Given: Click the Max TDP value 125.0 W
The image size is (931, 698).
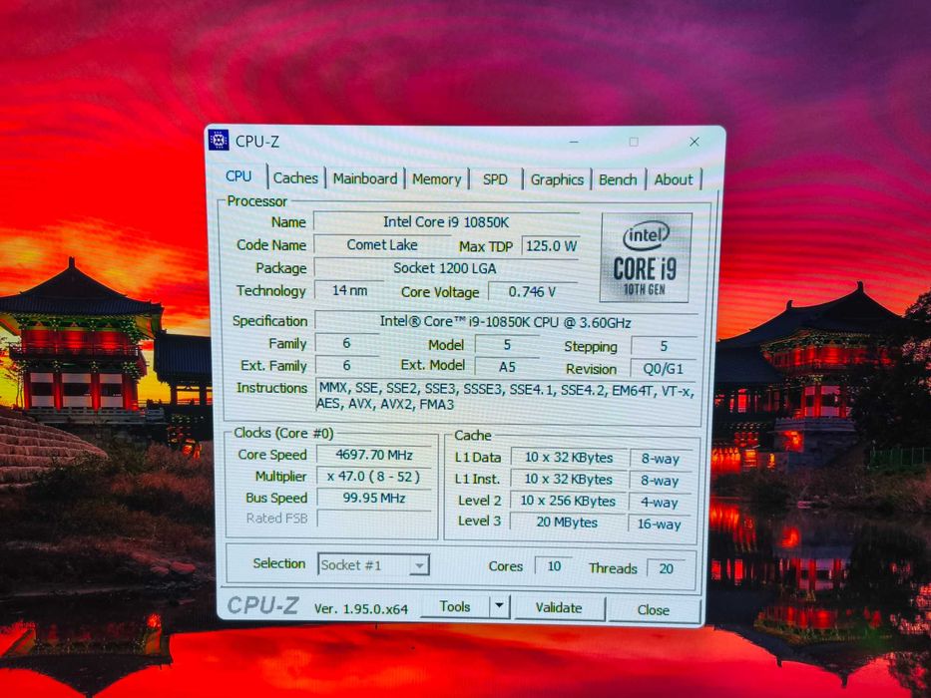Looking at the screenshot, I should pyautogui.click(x=551, y=245).
